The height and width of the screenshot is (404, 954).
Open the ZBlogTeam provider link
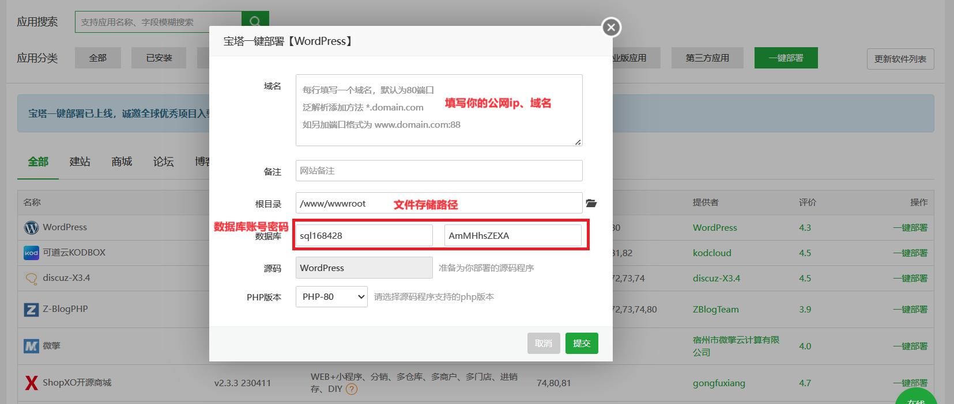click(715, 310)
